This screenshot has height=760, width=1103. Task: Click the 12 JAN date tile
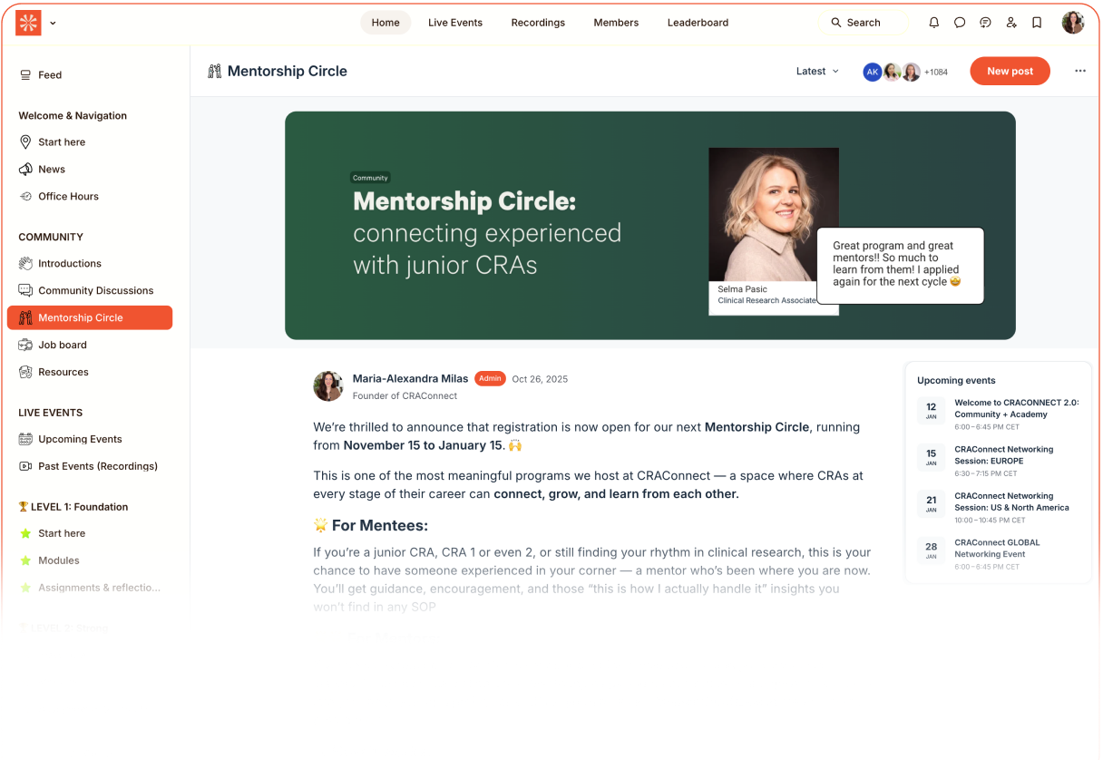pyautogui.click(x=931, y=412)
